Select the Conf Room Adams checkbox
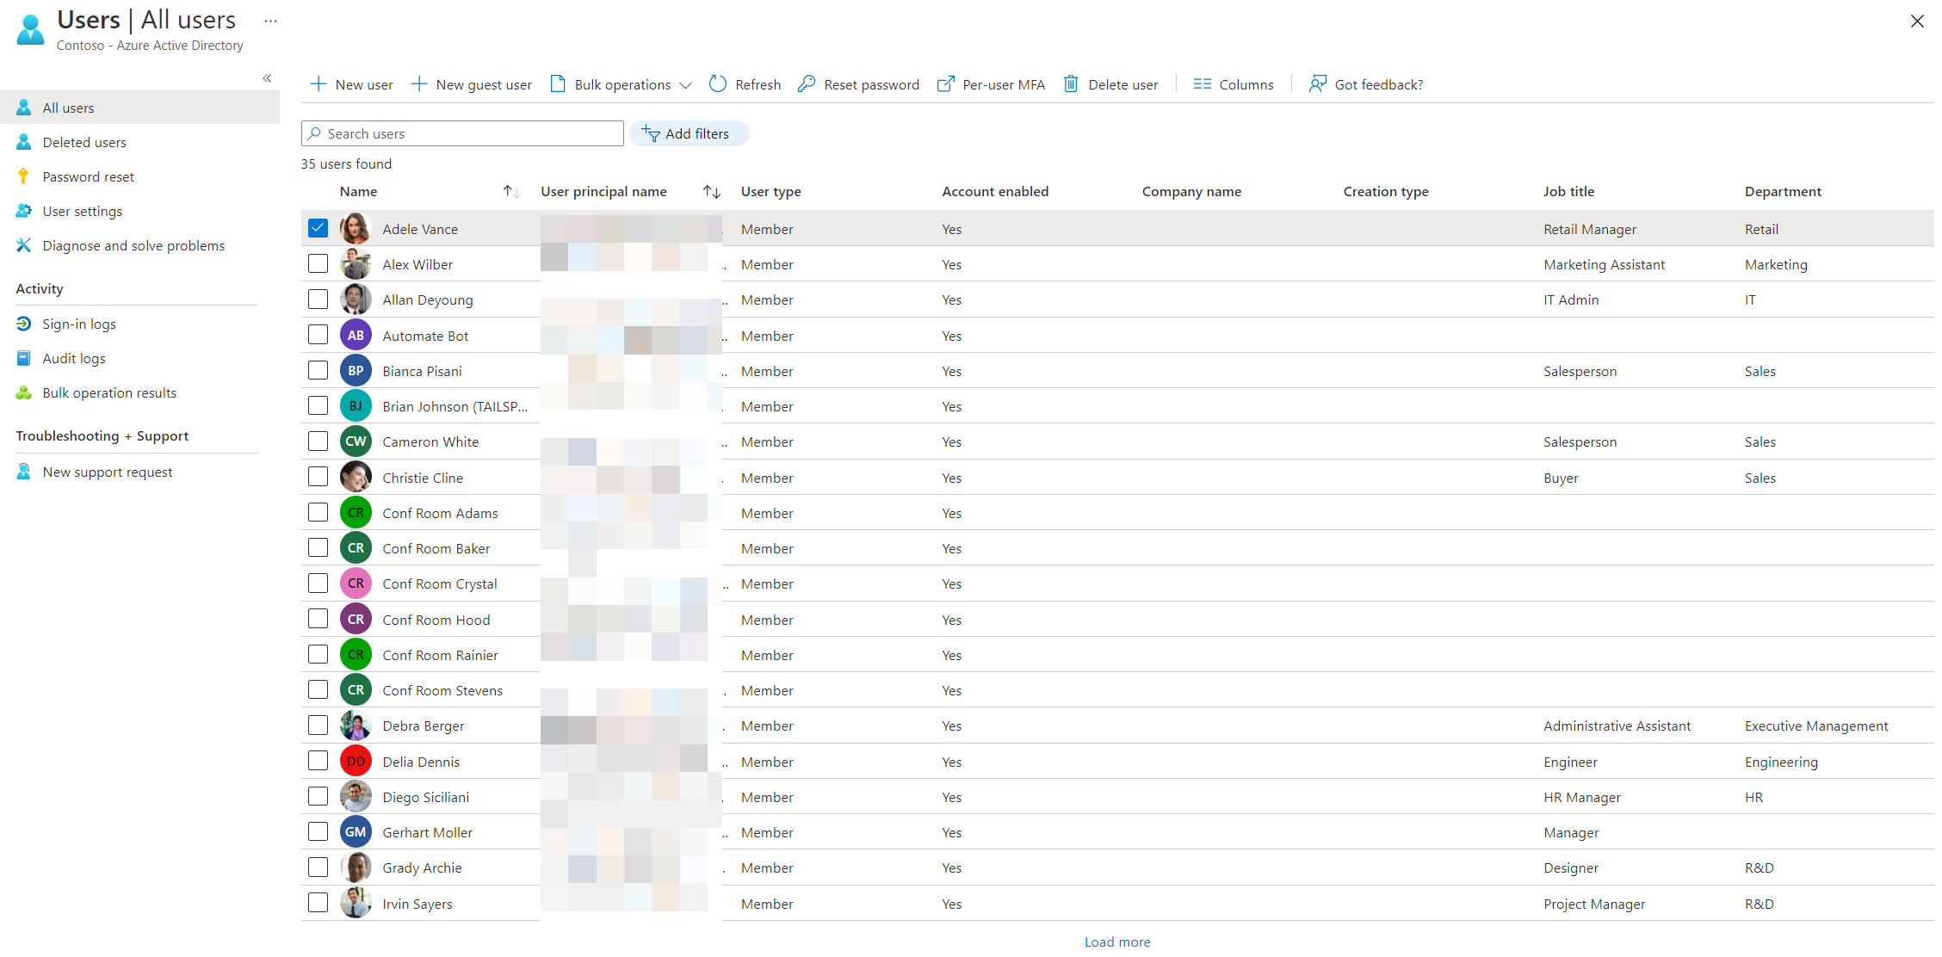1942x957 pixels. point(318,512)
